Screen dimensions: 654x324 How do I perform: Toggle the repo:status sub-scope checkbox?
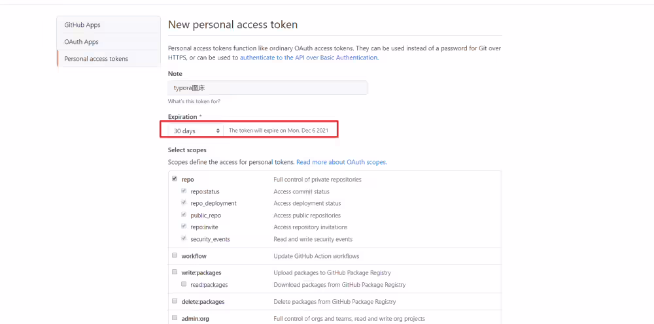tap(184, 191)
